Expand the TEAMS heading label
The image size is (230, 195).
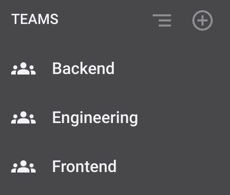pyautogui.click(x=35, y=19)
